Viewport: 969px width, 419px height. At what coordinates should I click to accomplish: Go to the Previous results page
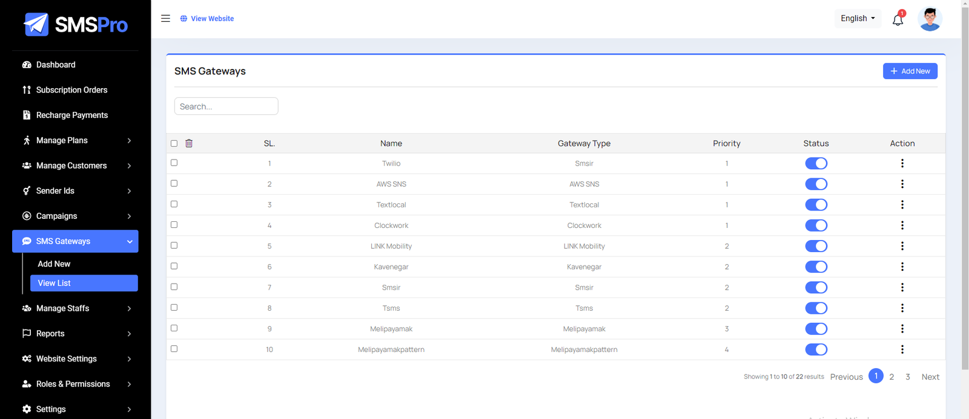pyautogui.click(x=847, y=377)
